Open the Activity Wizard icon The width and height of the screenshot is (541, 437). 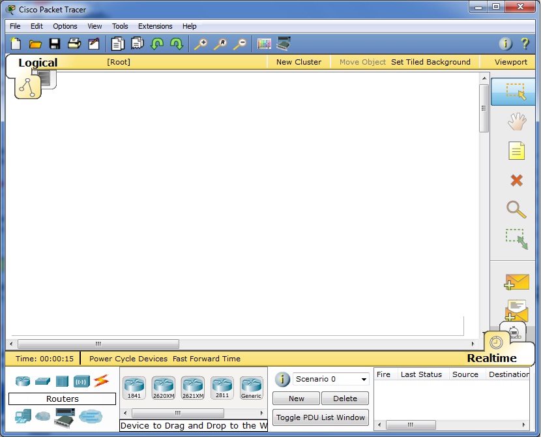pos(93,44)
